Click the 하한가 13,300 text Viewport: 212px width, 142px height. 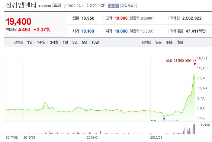[141, 31]
